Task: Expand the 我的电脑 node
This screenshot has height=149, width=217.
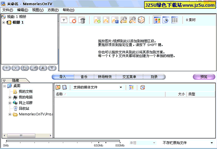Action: click(x=10, y=97)
